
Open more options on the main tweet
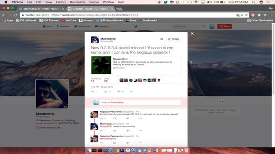pos(131,92)
